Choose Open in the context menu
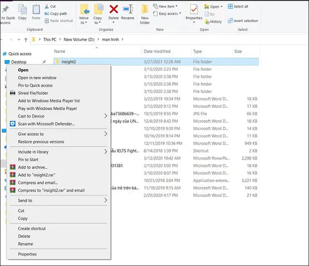Viewport: 309px width, 266px height. click(23, 70)
